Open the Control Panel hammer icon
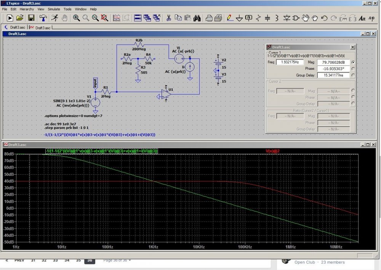The image size is (381, 270). 43,18
